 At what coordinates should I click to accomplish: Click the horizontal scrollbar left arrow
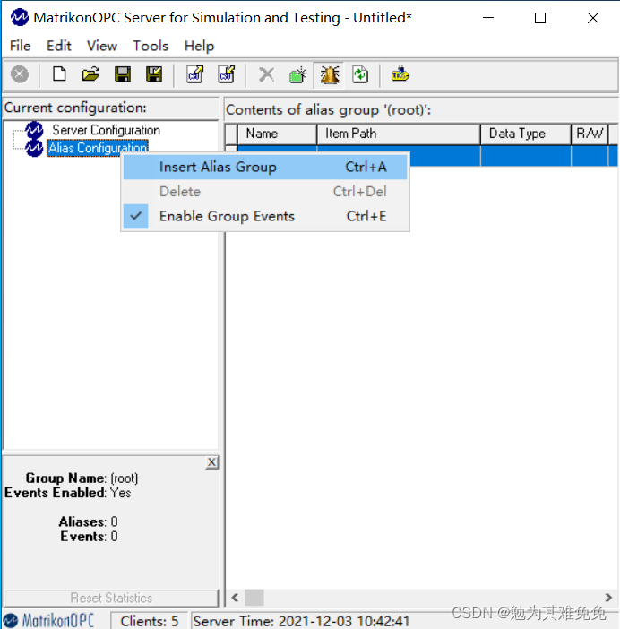(x=235, y=598)
